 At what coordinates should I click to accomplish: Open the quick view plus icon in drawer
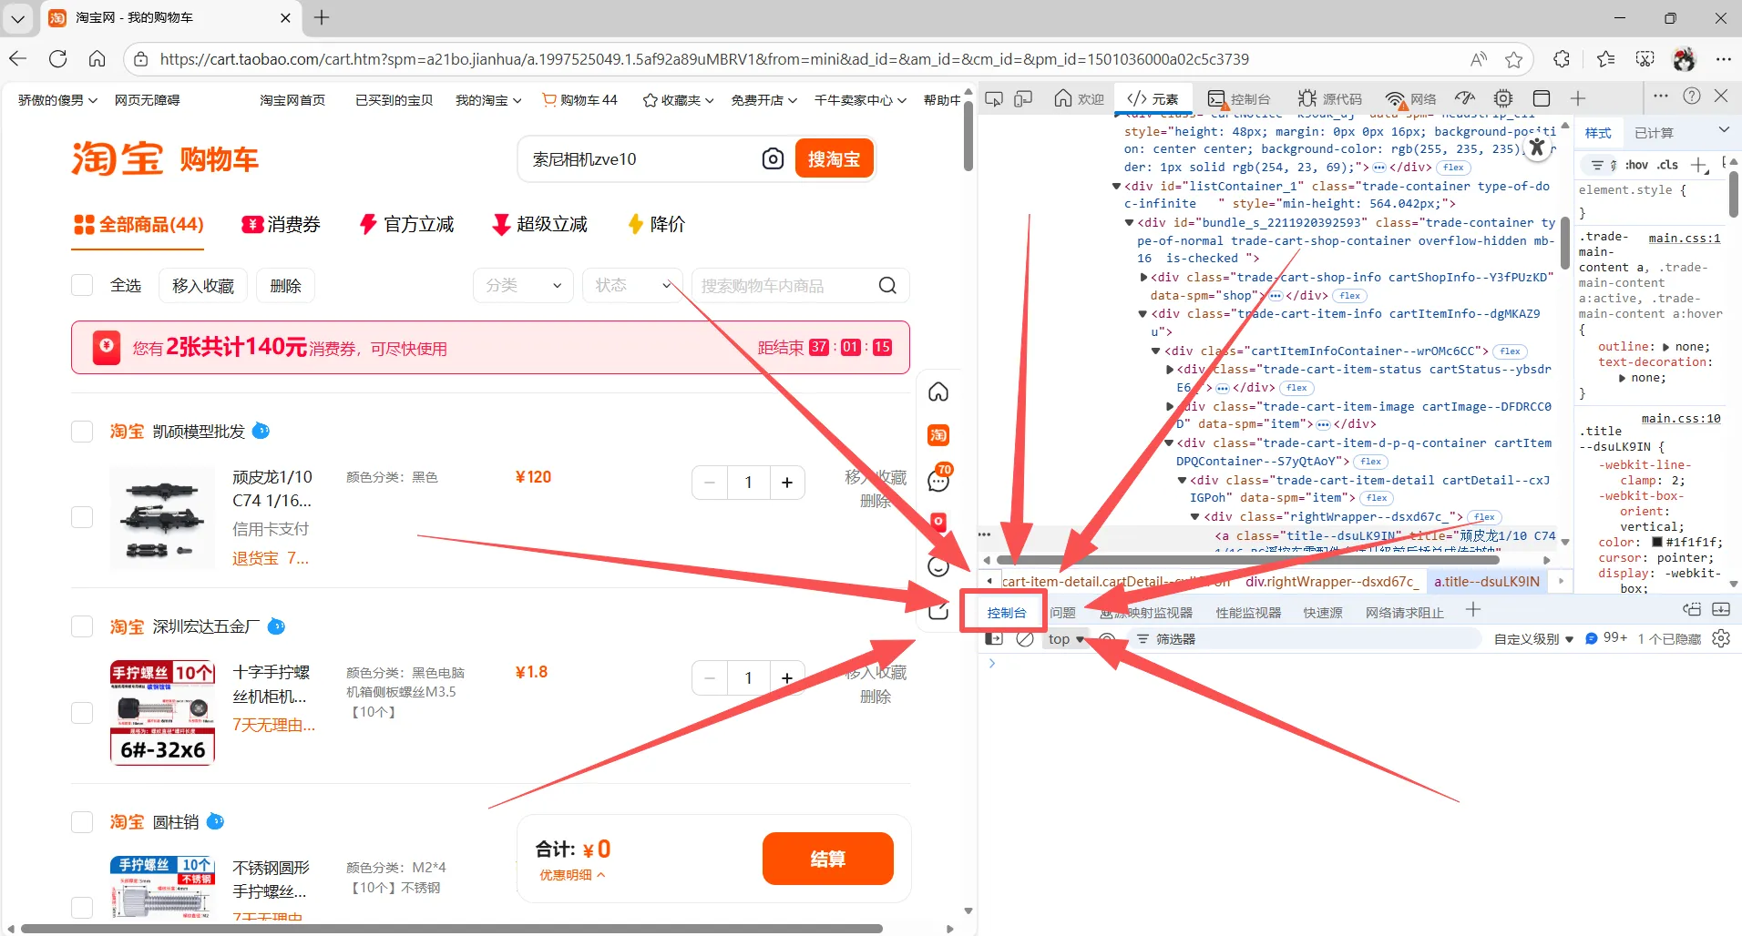tap(1473, 610)
